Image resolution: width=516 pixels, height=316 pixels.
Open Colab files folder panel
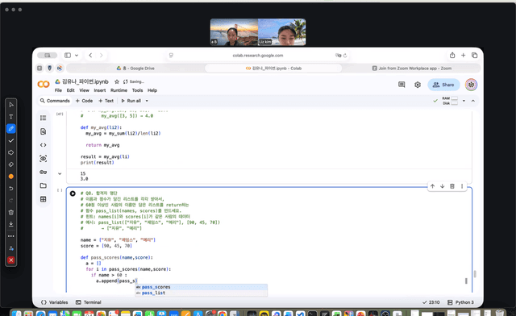43,185
